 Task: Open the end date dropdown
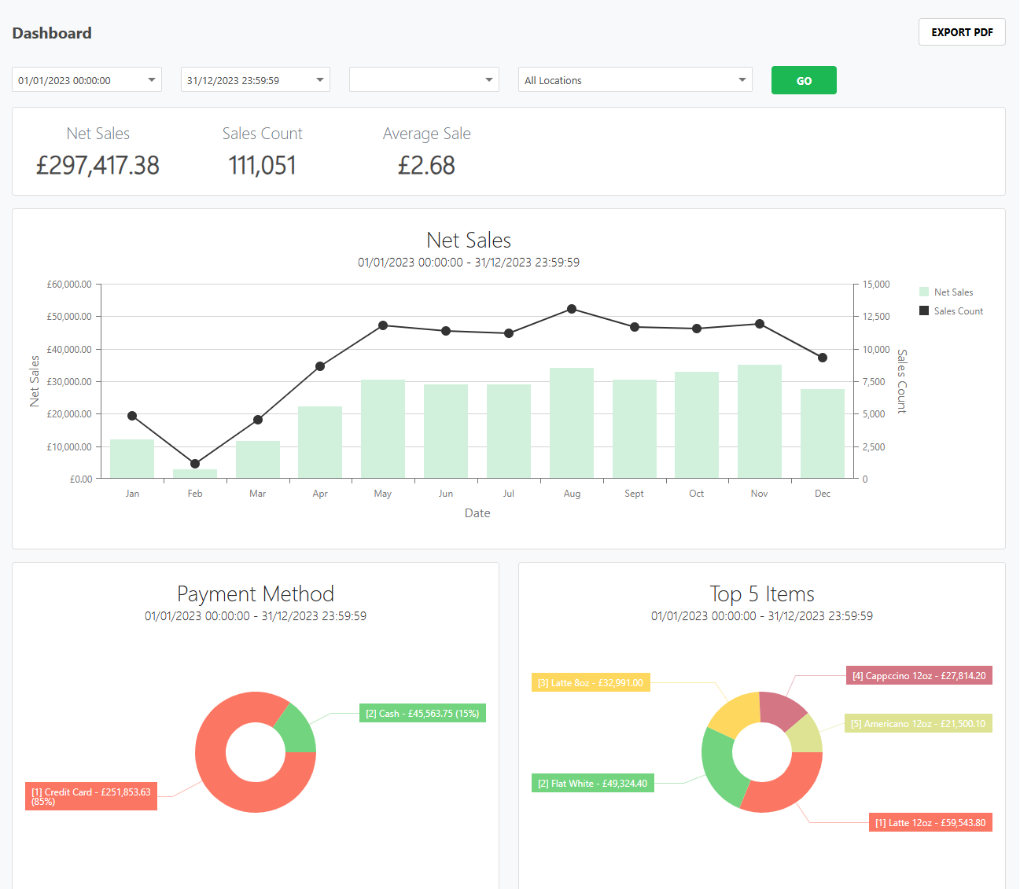coord(255,80)
